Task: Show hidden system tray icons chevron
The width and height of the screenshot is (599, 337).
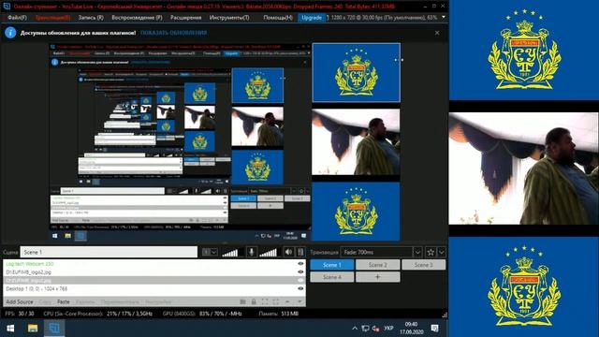Action: pyautogui.click(x=355, y=329)
